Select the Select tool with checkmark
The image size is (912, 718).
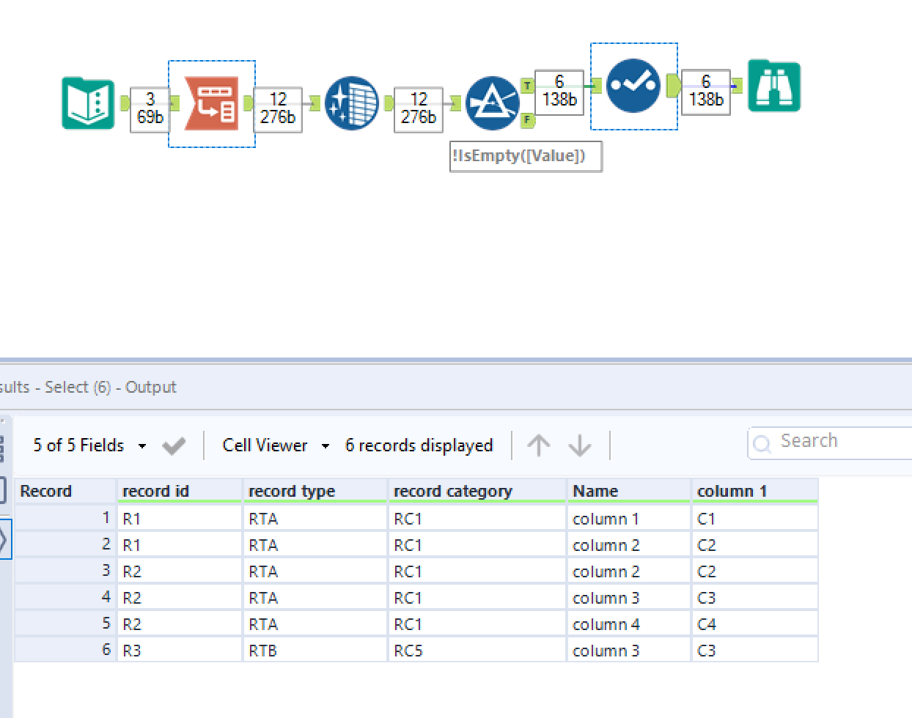pos(633,86)
